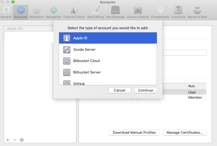Open the Navigation preferences pane

click(x=53, y=12)
